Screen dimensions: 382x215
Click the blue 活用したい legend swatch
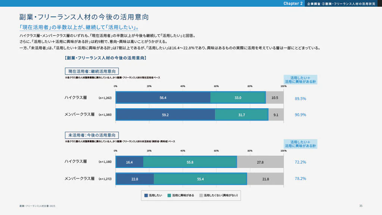point(146,196)
